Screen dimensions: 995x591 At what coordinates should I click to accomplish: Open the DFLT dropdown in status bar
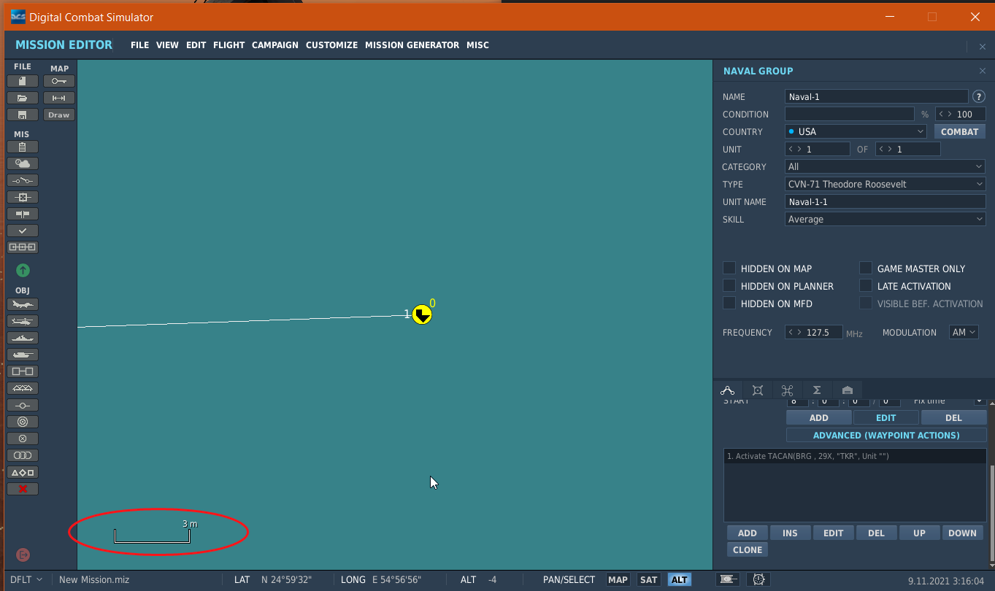(x=26, y=579)
